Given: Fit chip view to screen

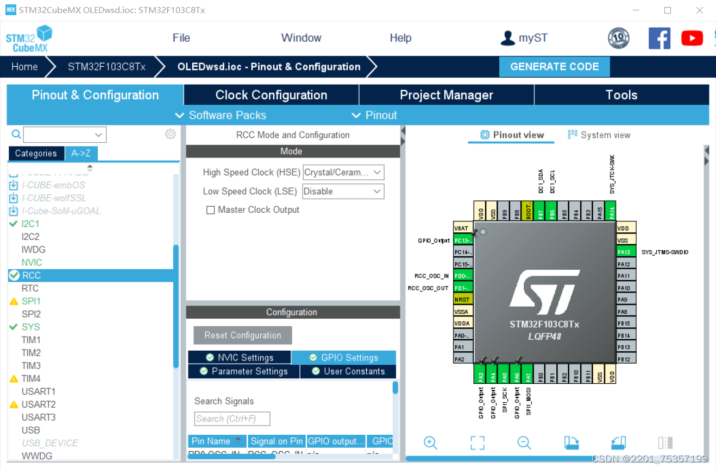Looking at the screenshot, I should (477, 442).
